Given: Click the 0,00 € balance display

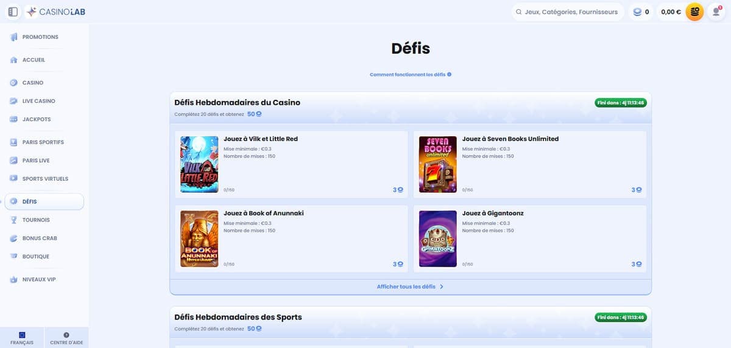Looking at the screenshot, I should click(671, 12).
